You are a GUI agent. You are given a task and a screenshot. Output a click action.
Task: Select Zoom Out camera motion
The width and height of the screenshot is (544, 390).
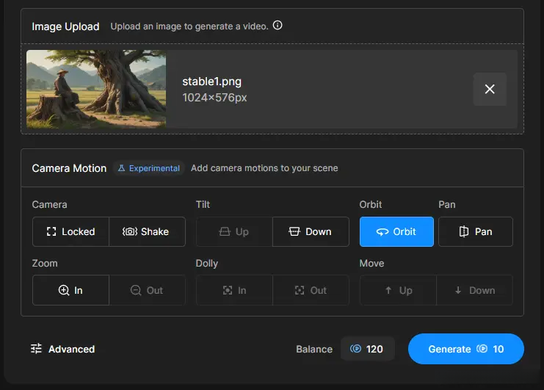147,290
